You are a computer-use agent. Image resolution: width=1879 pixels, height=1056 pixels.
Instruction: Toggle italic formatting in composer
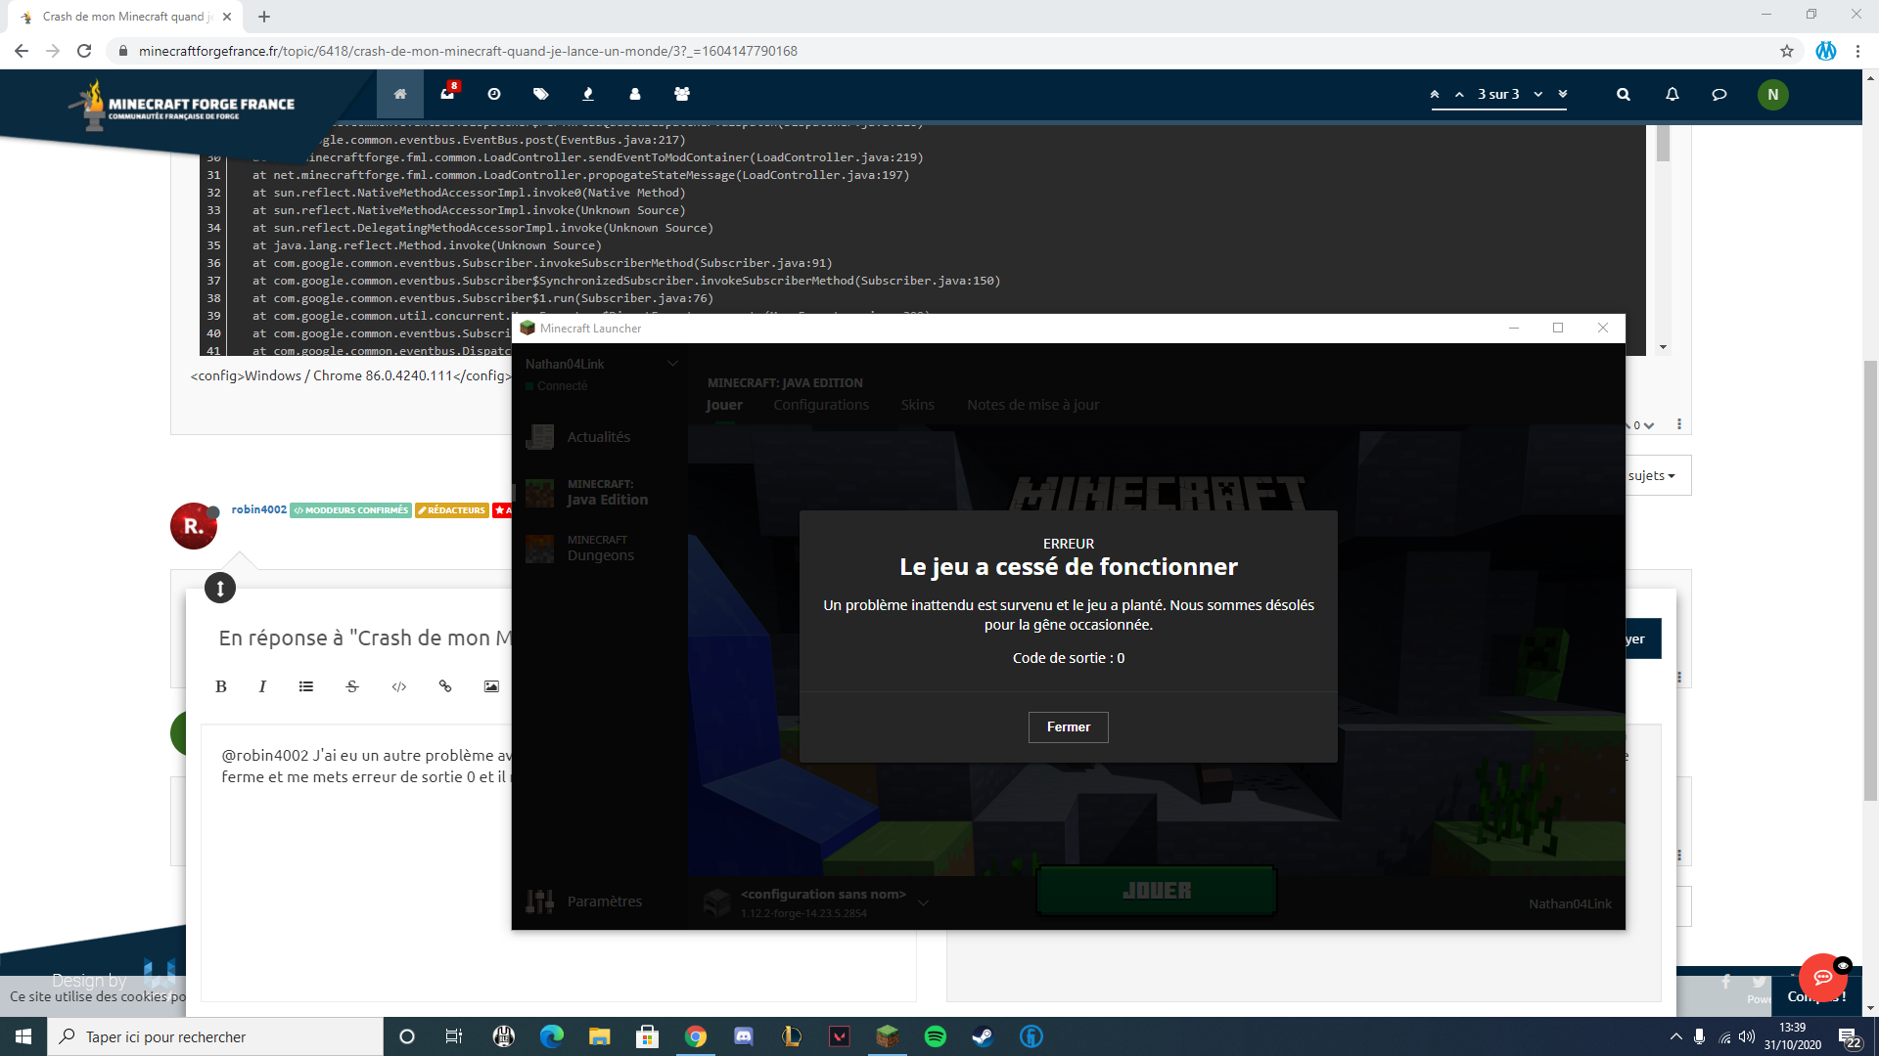coord(262,686)
